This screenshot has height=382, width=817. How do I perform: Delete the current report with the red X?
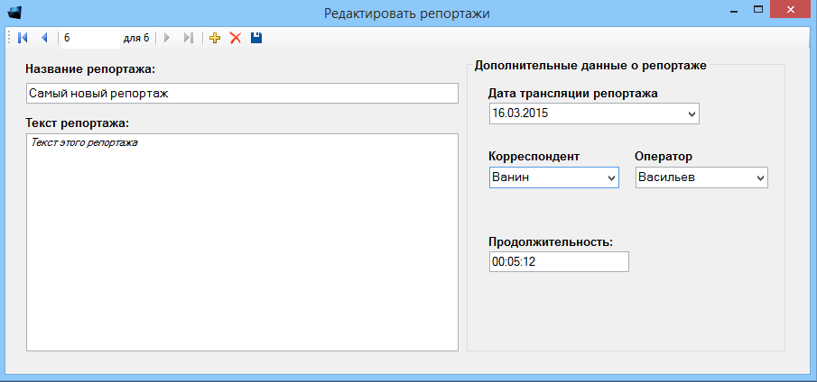pyautogui.click(x=236, y=38)
